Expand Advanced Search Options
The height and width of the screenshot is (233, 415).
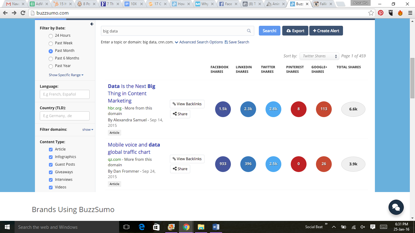(199, 42)
